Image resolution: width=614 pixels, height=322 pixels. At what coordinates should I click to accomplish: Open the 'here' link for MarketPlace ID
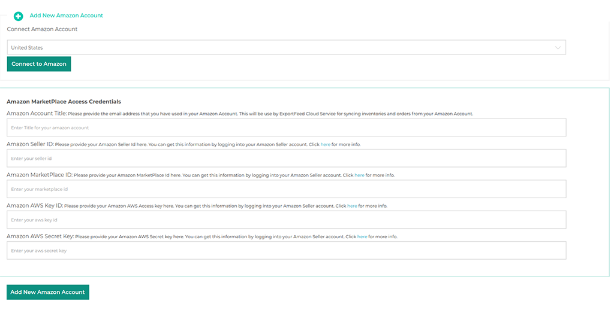pyautogui.click(x=360, y=175)
